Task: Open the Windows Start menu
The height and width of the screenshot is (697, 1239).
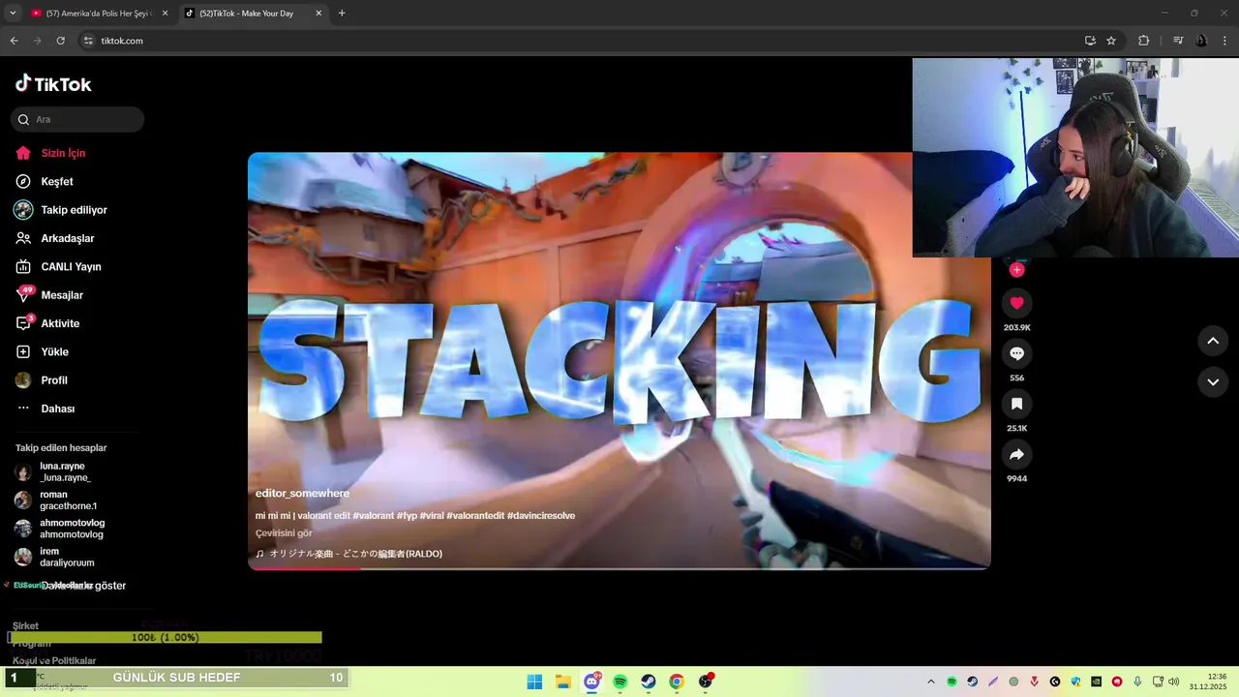Action: coord(534,682)
